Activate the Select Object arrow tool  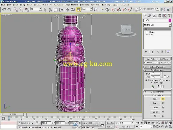45,10
